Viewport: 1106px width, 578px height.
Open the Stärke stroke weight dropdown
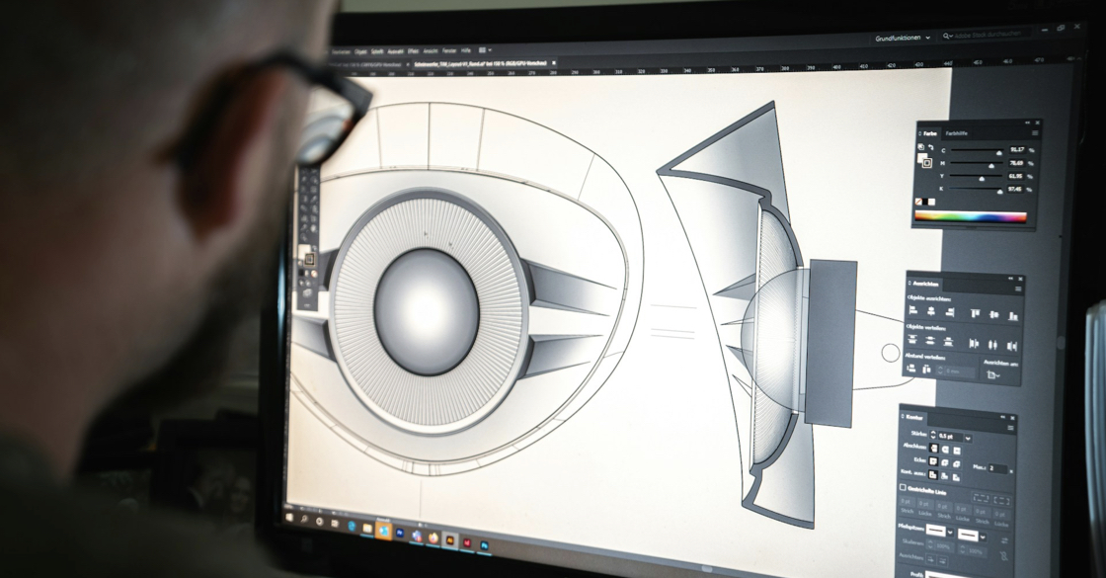(x=968, y=438)
